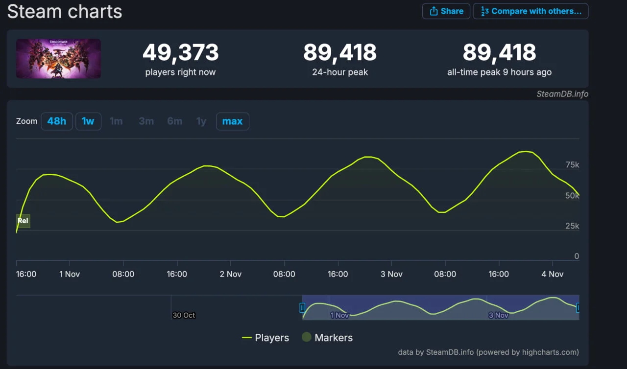This screenshot has height=369, width=627.
Task: Click the 4 Nov axis label
Action: (x=553, y=274)
